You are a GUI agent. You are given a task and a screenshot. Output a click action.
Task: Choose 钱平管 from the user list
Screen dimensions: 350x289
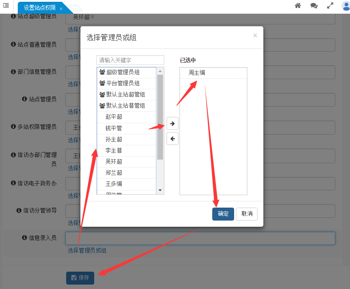[x=114, y=128]
